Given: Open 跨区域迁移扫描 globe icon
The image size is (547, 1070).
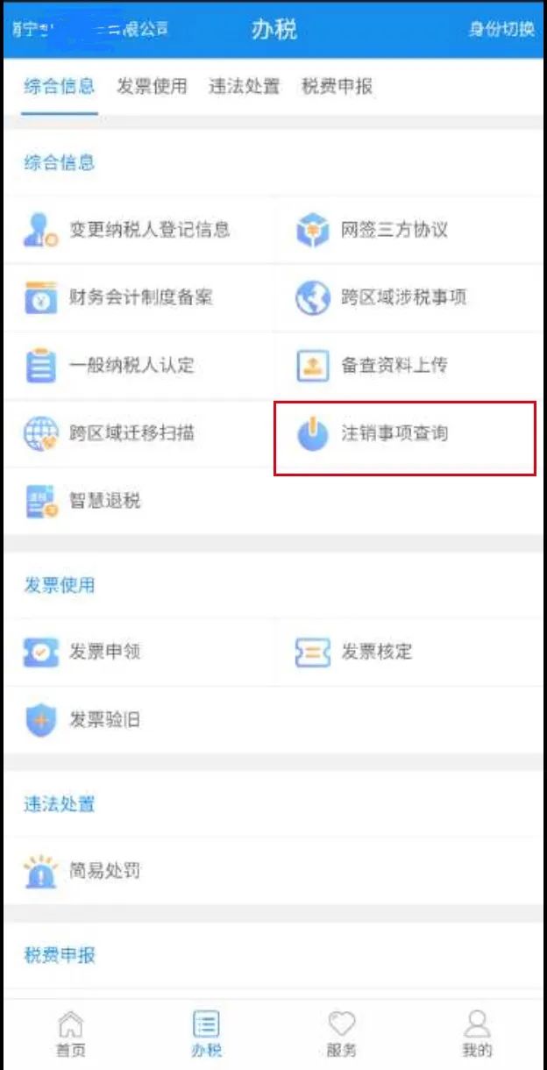Looking at the screenshot, I should (x=40, y=433).
